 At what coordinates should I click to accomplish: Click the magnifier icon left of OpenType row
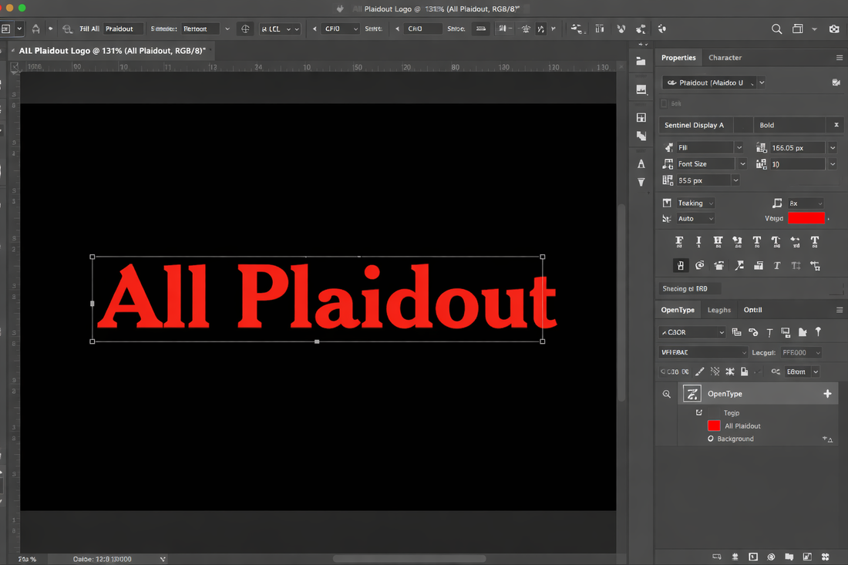tap(667, 394)
